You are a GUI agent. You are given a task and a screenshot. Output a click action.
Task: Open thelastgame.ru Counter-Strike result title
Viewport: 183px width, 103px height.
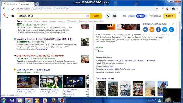point(45,39)
